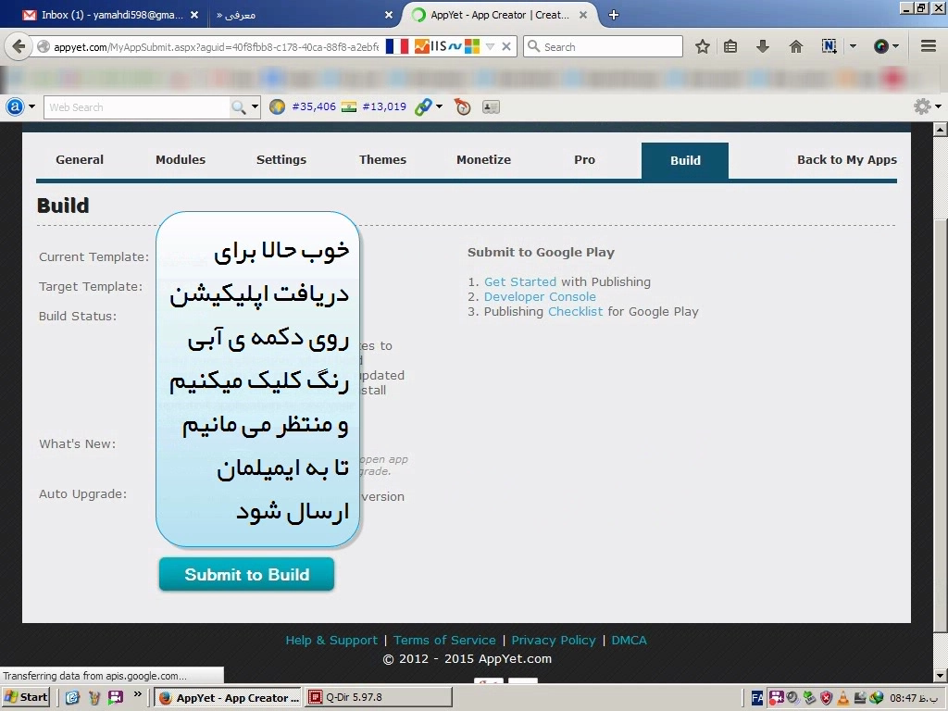
Task: Open the Help & Support footer link
Action: 331,641
